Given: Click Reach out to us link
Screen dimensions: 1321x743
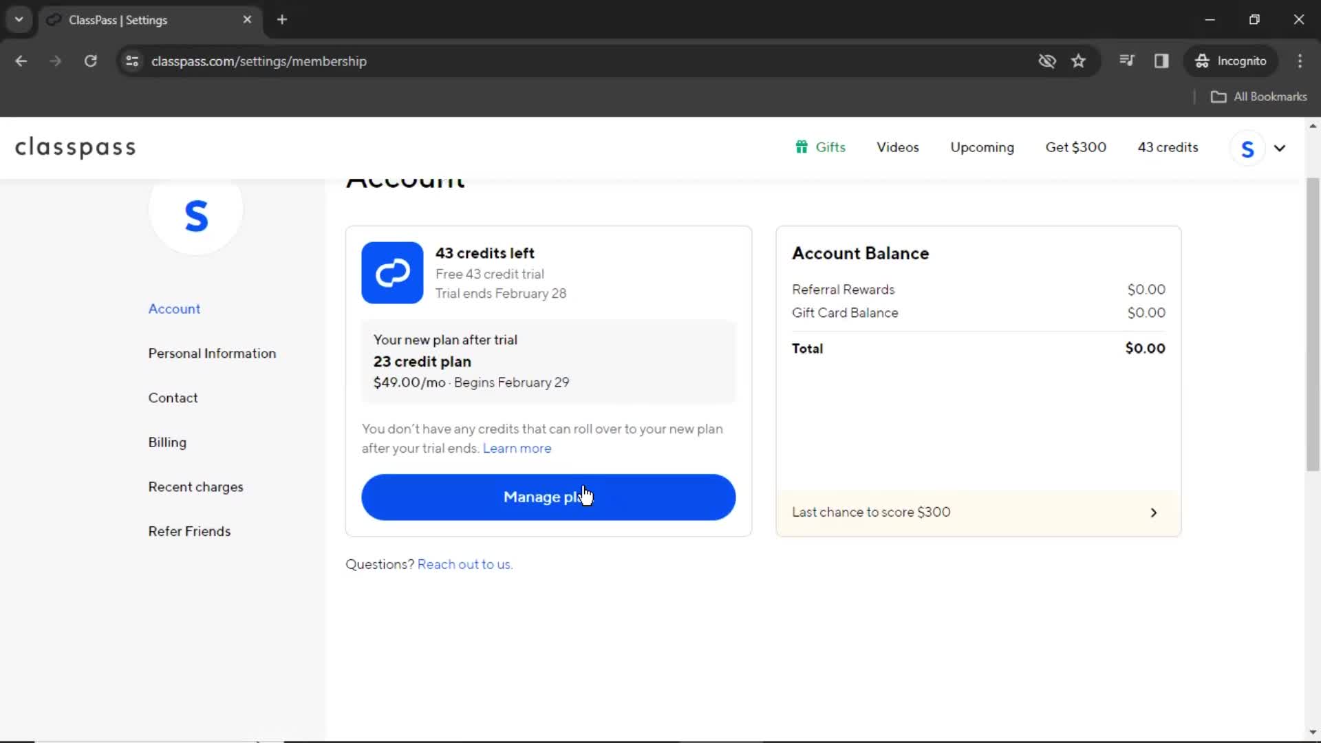Looking at the screenshot, I should tap(465, 564).
